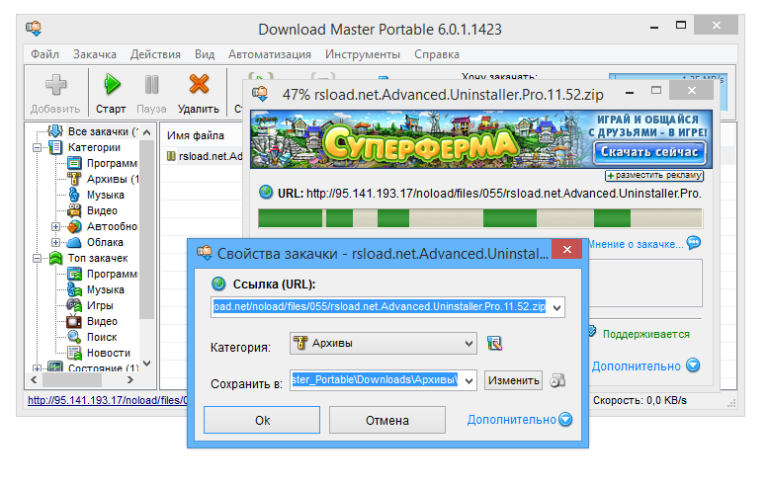Cancel the dialog with Отмена
Screen dimensions: 769x487
coord(386,420)
